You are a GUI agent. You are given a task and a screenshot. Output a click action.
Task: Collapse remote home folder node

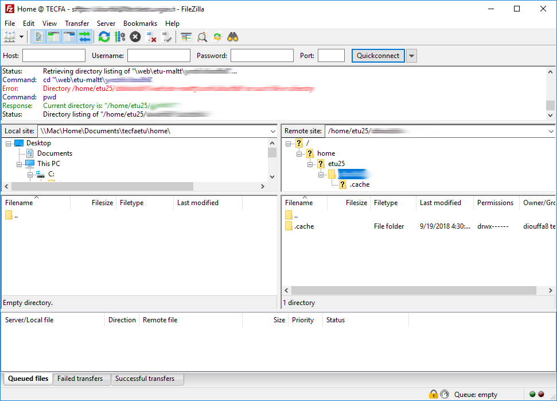point(299,154)
